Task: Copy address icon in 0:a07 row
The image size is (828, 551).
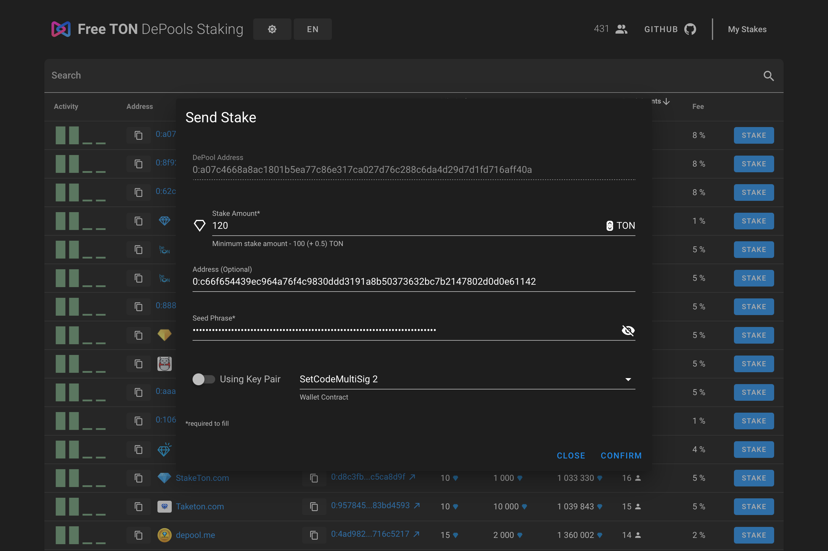Action: [x=138, y=135]
